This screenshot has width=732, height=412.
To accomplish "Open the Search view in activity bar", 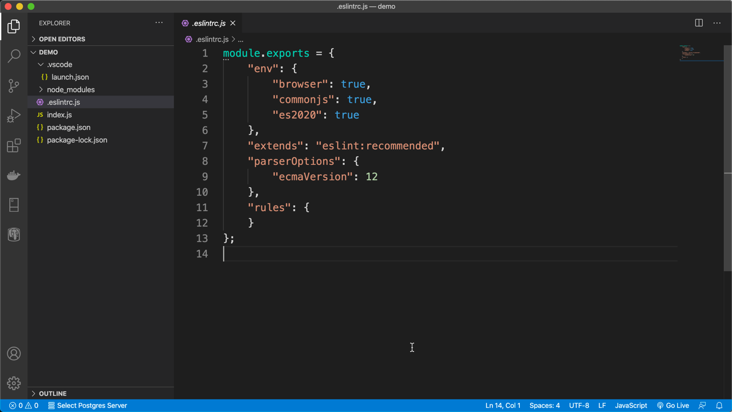I will [x=14, y=56].
